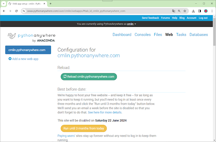The image size is (216, 142).
Task: Click the scrollbar down arrow
Action: (214, 140)
